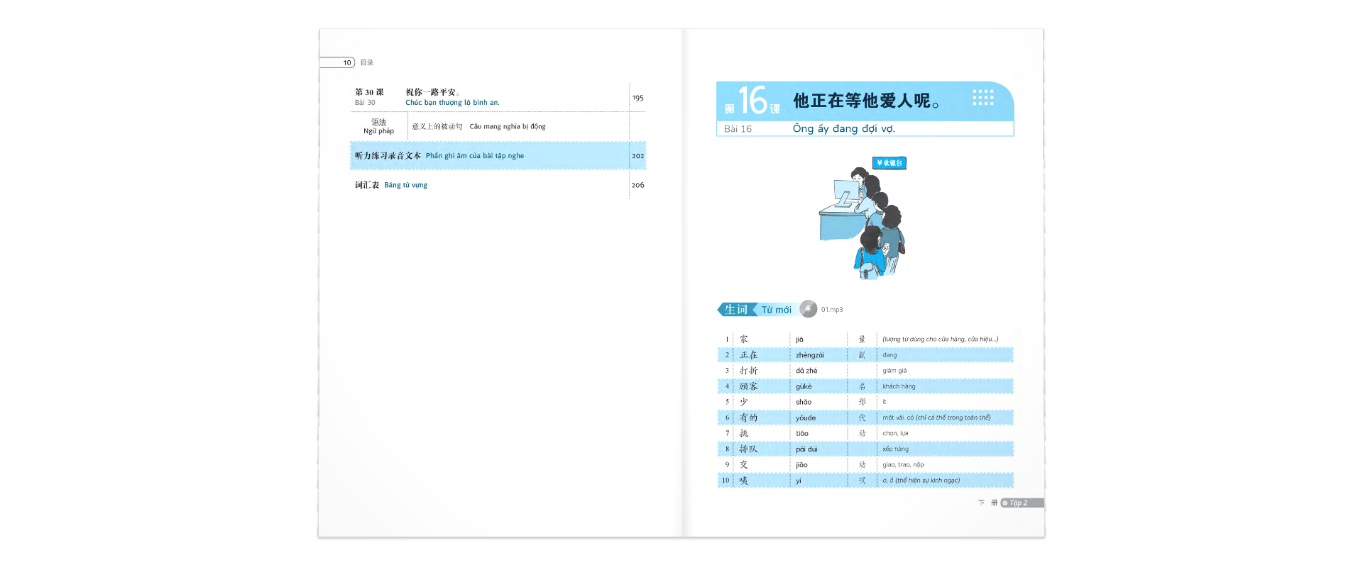The image size is (1363, 565).
Task: Click the 'Bài 30' label
Action: 365,103
